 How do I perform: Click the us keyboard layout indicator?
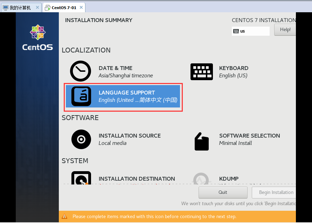click(250, 31)
